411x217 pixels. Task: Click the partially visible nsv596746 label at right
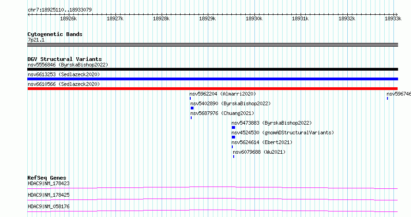point(399,94)
